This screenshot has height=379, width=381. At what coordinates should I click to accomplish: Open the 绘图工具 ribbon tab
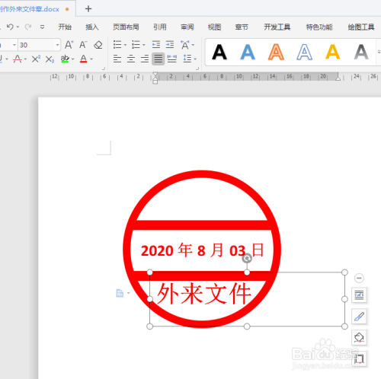(361, 27)
